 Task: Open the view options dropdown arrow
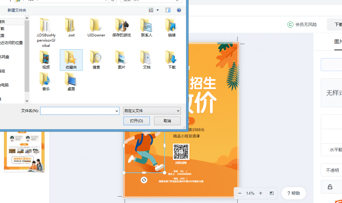158,10
